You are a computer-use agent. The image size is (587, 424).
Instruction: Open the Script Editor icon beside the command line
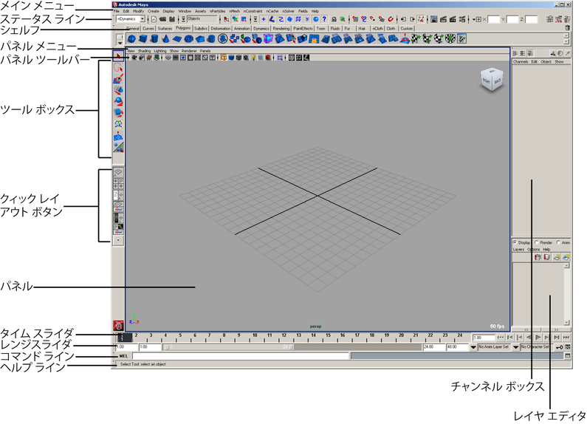[x=567, y=355]
